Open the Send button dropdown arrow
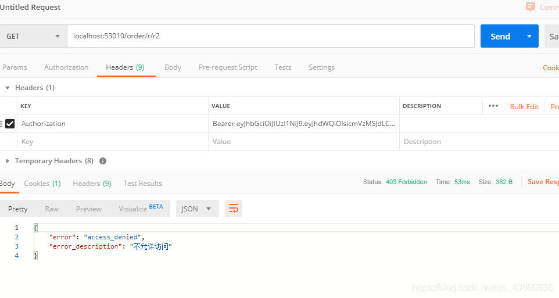This screenshot has height=298, width=559. (529, 37)
